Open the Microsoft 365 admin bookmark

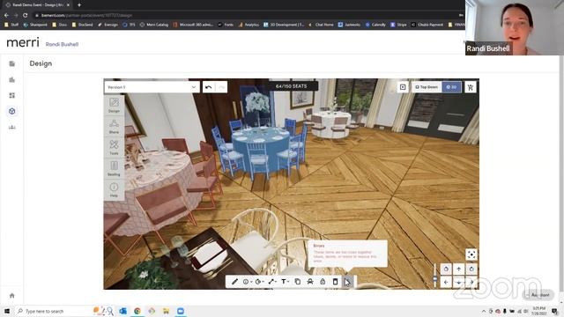[x=193, y=25]
